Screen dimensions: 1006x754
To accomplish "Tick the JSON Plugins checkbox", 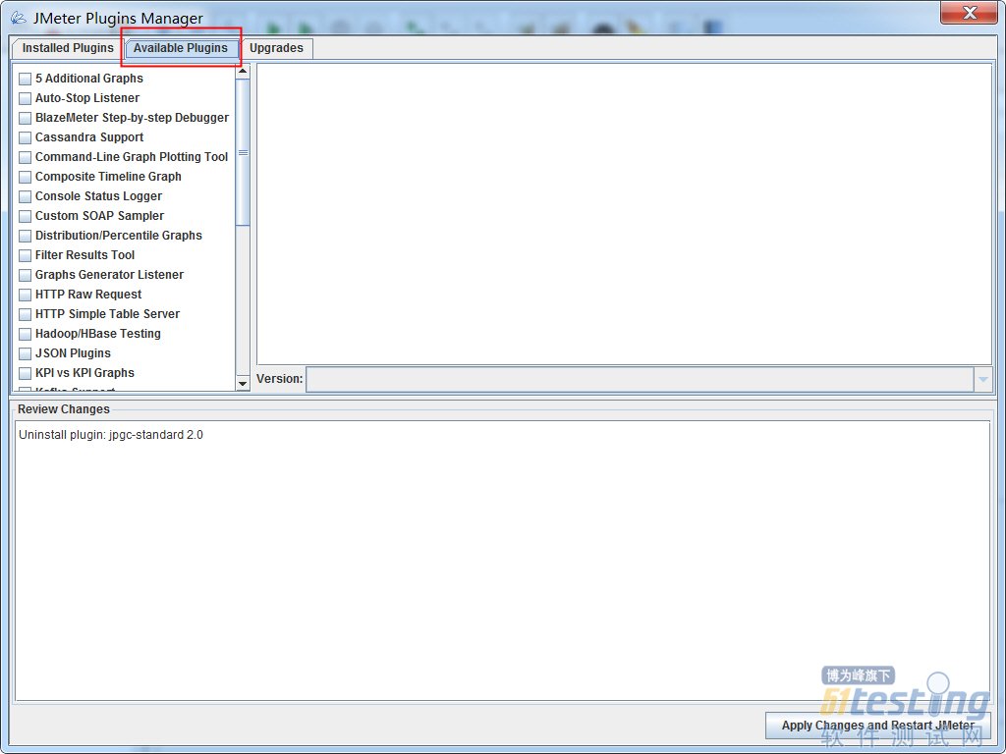I will point(25,353).
